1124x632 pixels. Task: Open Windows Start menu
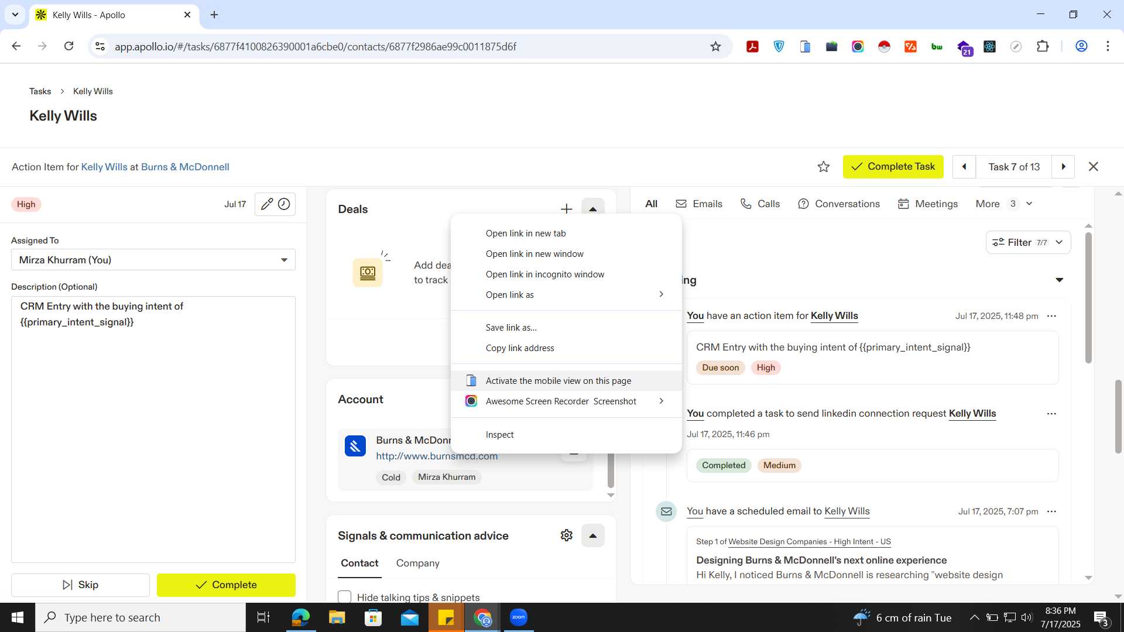point(17,617)
